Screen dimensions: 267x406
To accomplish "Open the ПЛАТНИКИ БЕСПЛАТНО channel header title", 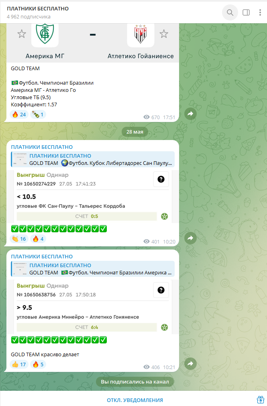I will (x=38, y=8).
